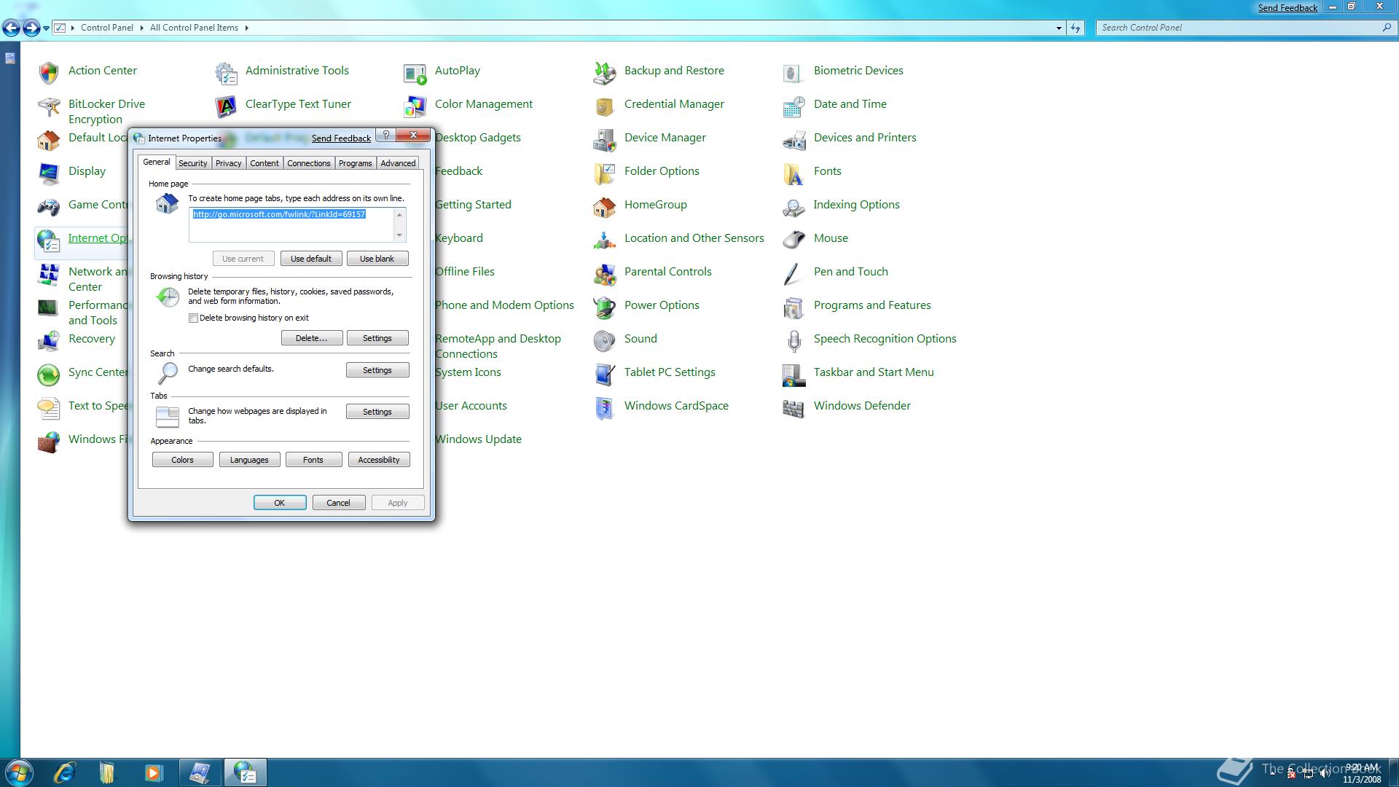
Task: Open the Start menu orb
Action: click(x=18, y=772)
